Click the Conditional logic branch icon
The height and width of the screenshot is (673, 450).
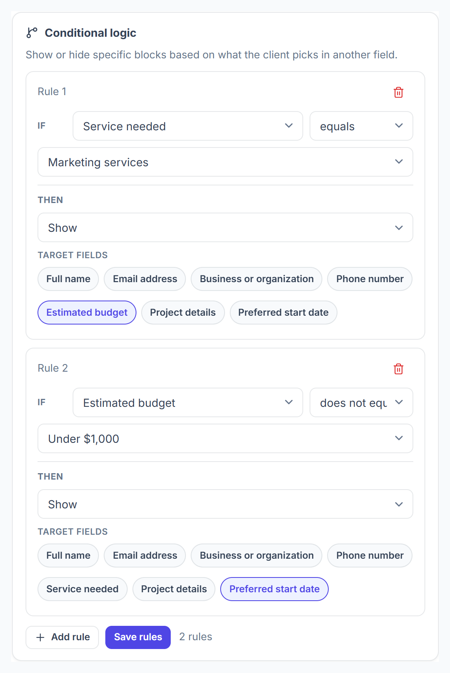[x=32, y=33]
